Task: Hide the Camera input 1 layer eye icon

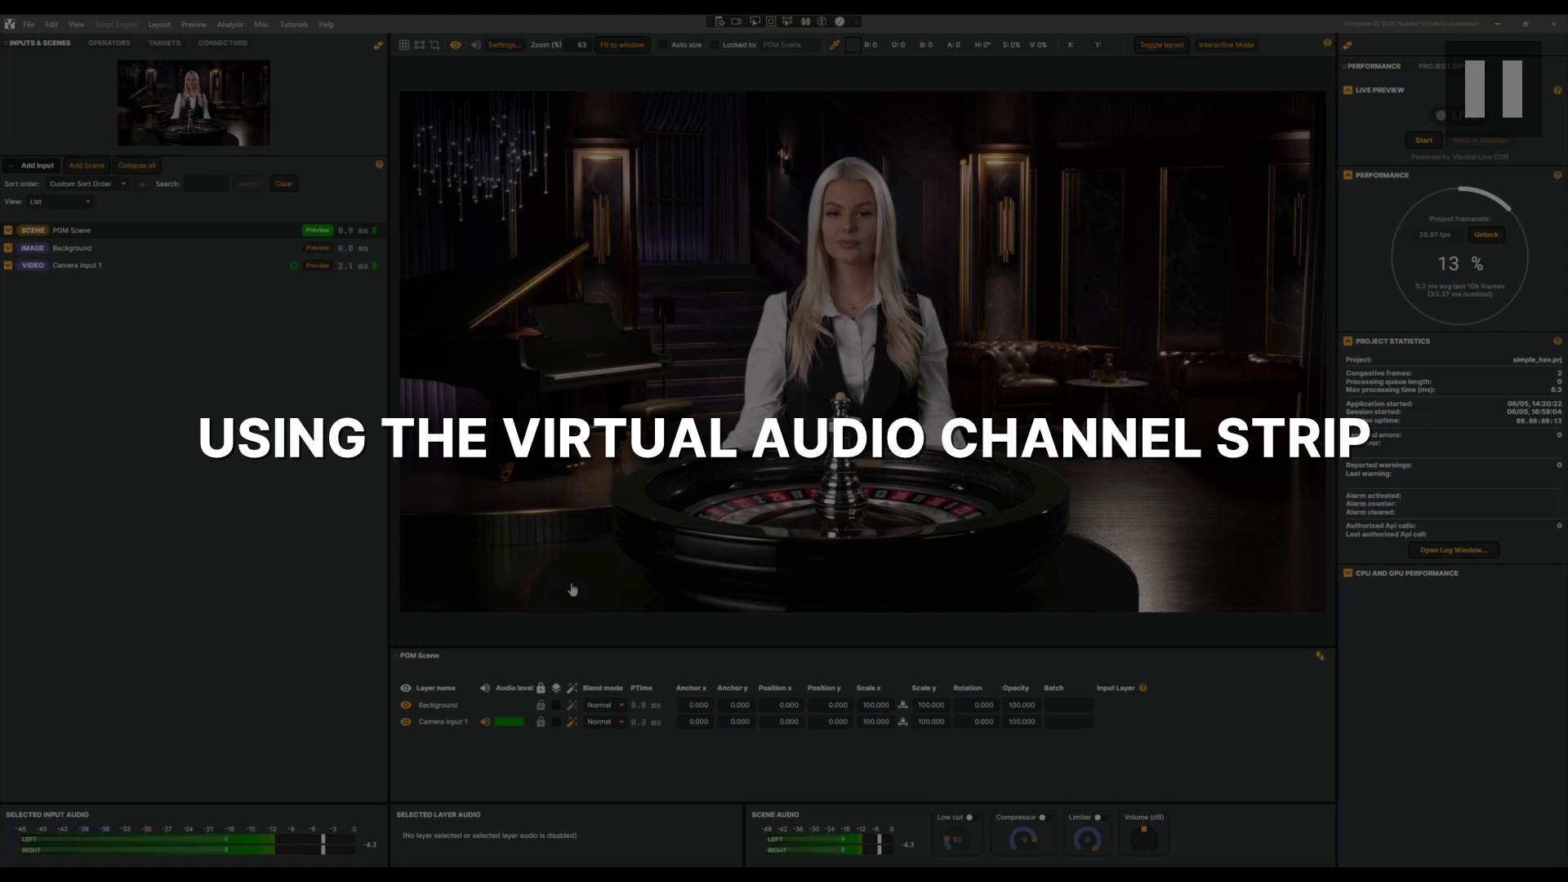Action: point(405,722)
